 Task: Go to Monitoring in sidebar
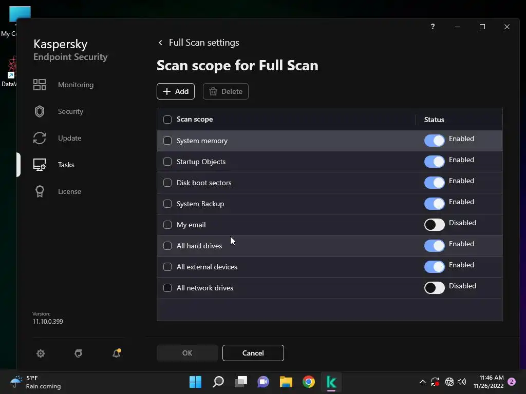pyautogui.click(x=76, y=85)
